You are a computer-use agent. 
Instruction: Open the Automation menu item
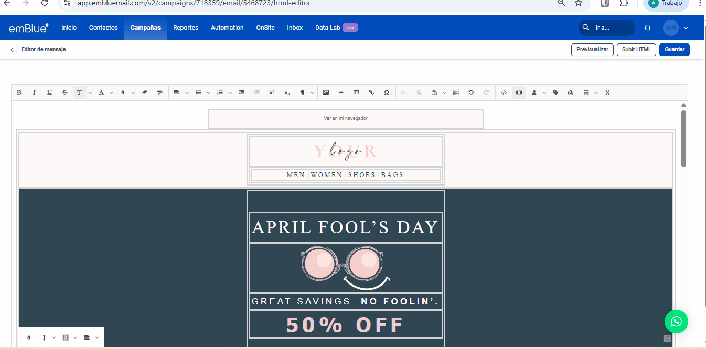[x=227, y=28]
